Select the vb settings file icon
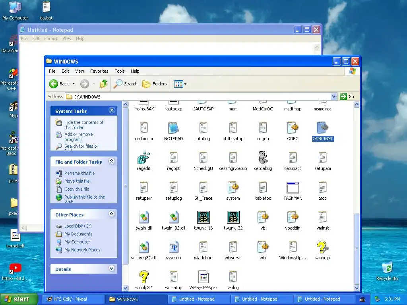The height and width of the screenshot is (305, 407). 263,217
